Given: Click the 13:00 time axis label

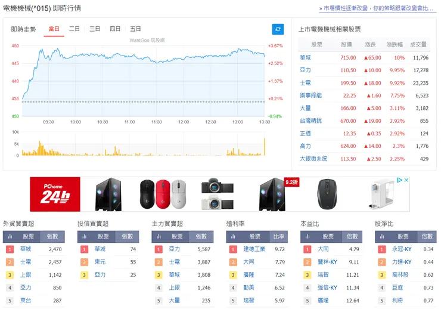Looking at the screenshot, I should point(238,122).
